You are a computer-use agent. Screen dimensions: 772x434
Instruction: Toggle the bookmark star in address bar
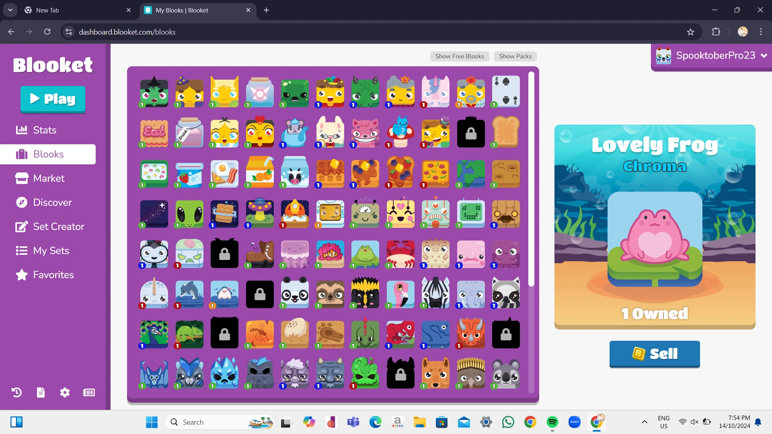(690, 32)
